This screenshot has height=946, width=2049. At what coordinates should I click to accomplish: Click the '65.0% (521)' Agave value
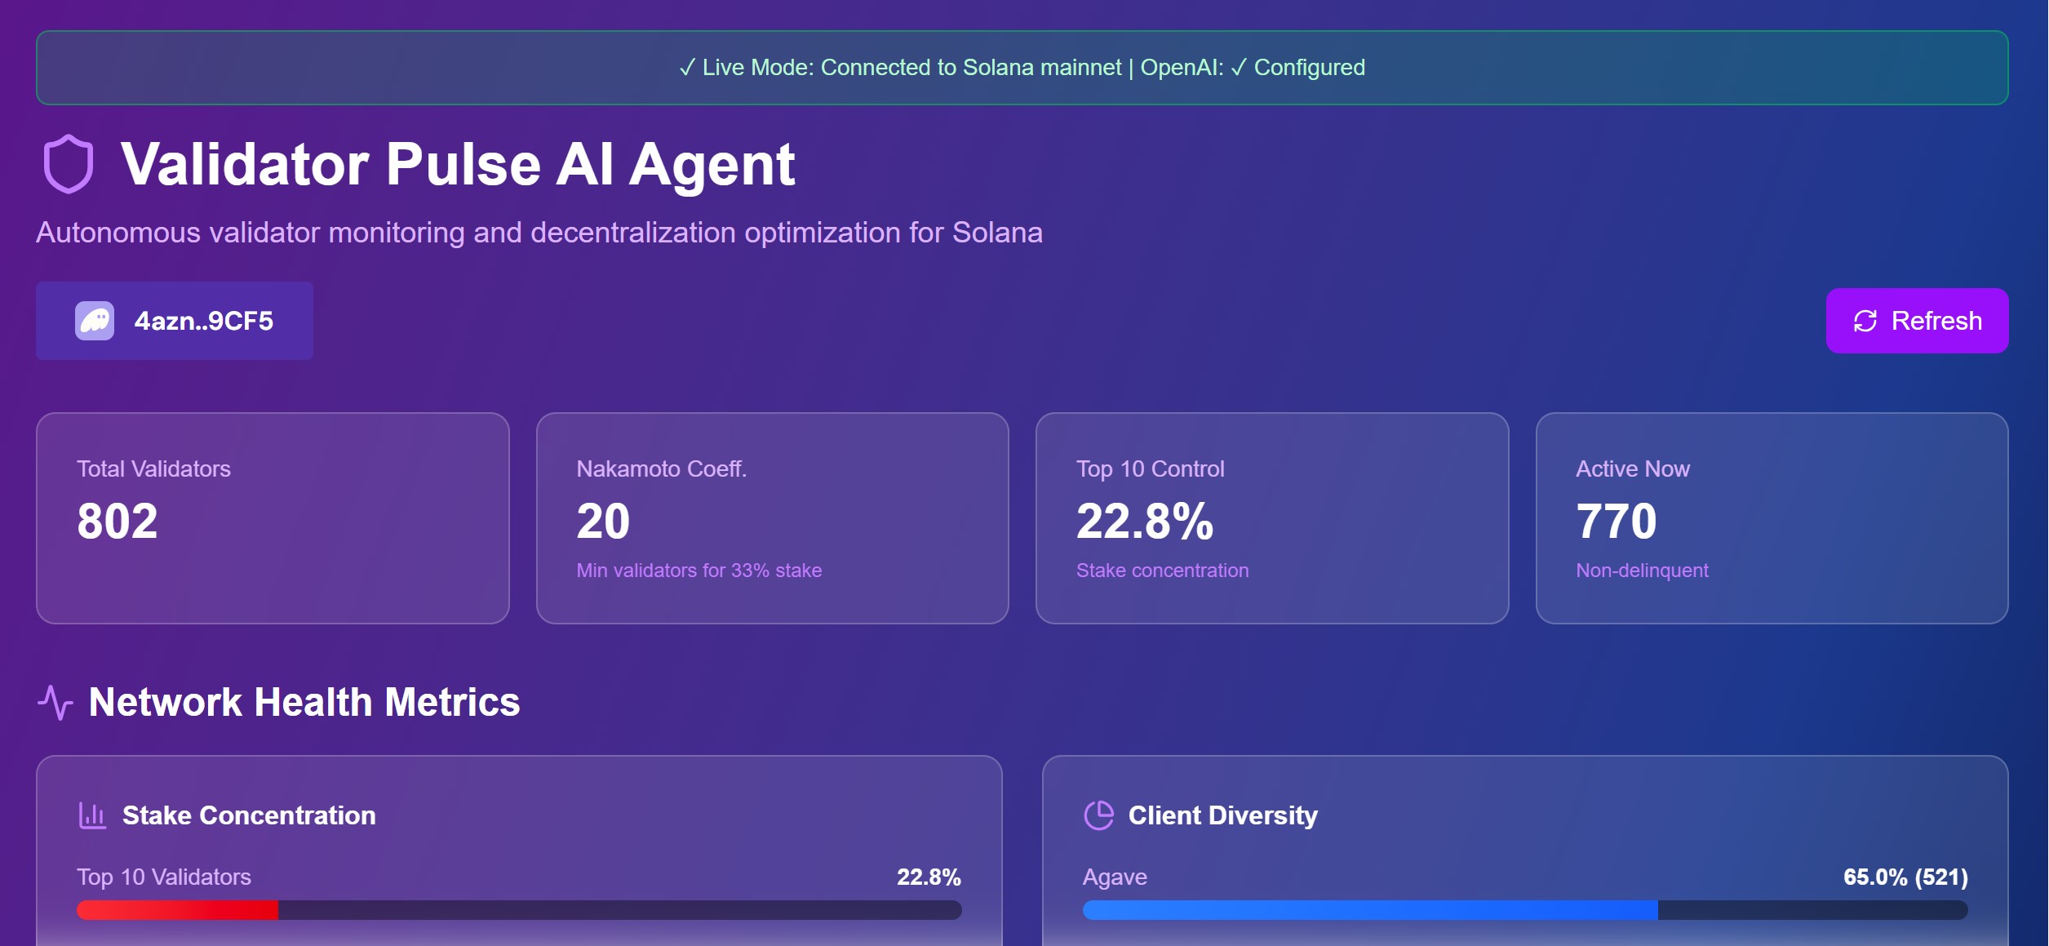click(x=1905, y=877)
